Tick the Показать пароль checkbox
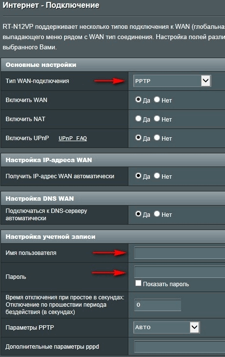The image size is (225, 357). point(138,283)
